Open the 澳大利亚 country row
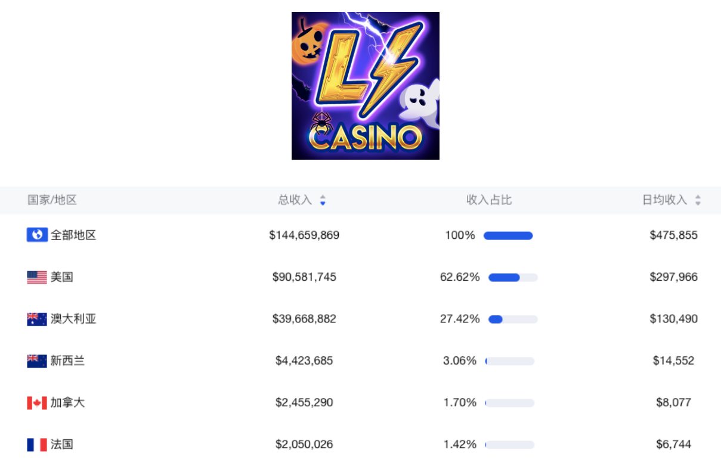This screenshot has height=460, width=721. [x=73, y=319]
